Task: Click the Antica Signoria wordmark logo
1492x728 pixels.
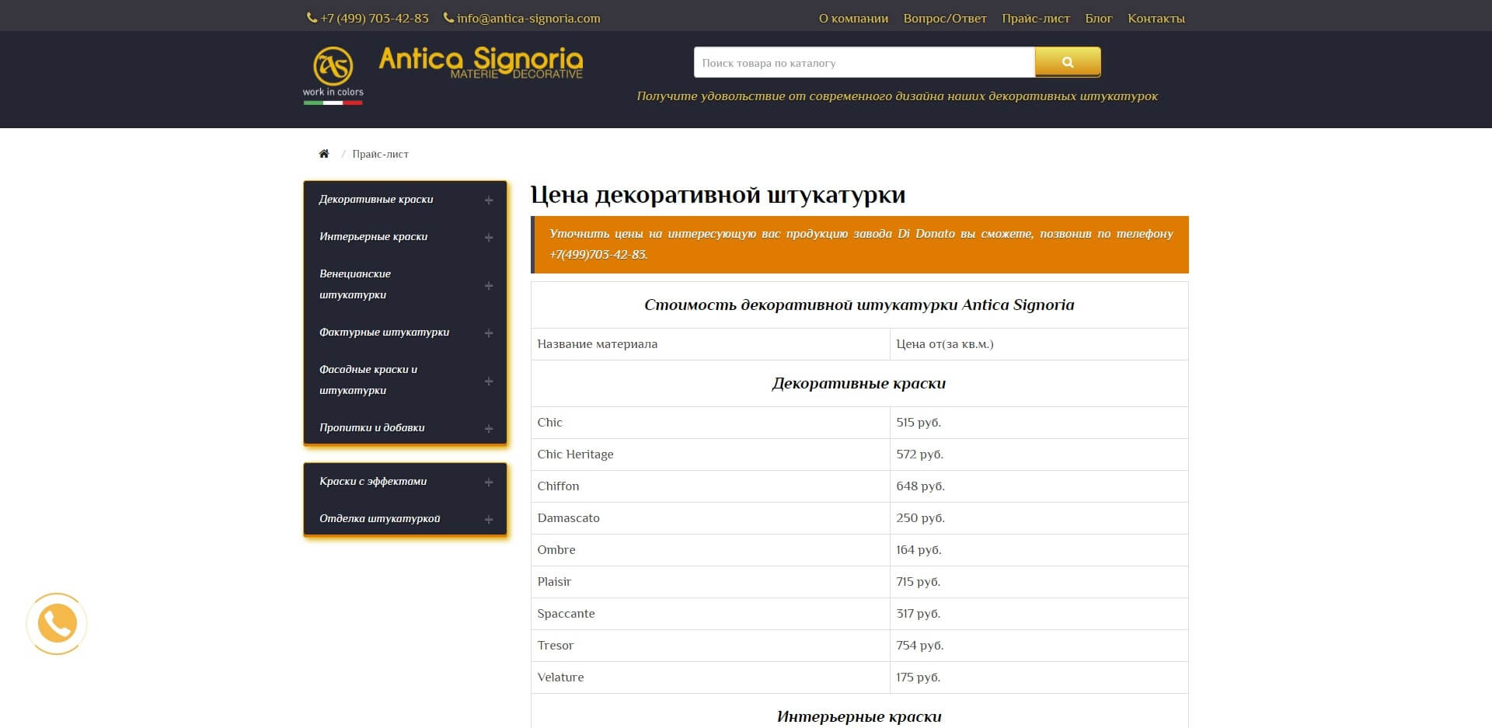Action: click(x=481, y=62)
